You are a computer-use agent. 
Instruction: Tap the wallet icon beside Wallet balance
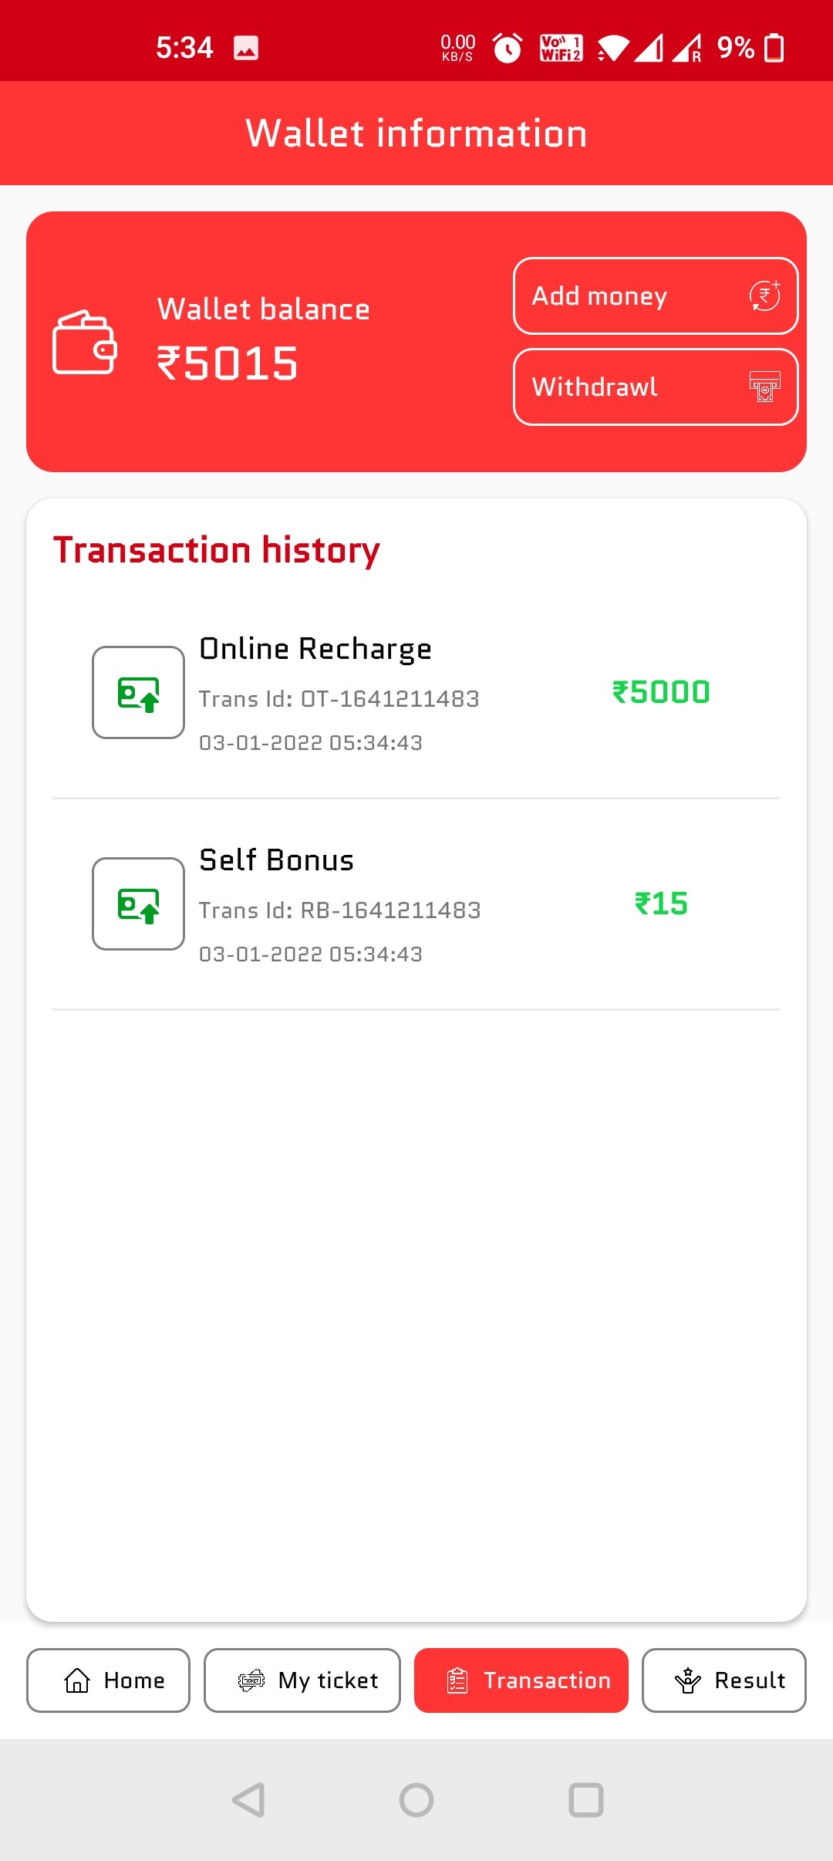point(84,343)
